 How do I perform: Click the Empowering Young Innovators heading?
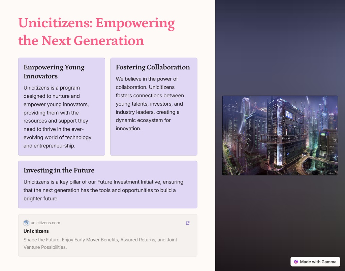coord(54,72)
